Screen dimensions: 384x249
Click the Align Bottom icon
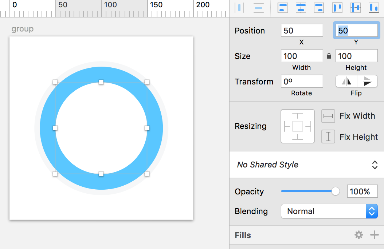[x=374, y=8]
